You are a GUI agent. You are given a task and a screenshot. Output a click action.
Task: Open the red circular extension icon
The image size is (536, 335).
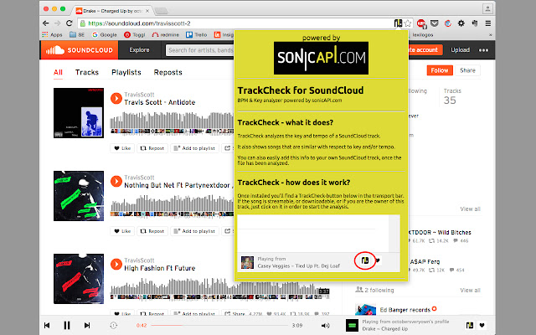(x=448, y=23)
